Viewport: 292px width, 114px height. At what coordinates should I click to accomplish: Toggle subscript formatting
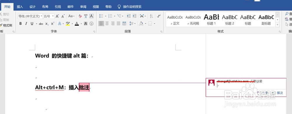(x=47, y=24)
